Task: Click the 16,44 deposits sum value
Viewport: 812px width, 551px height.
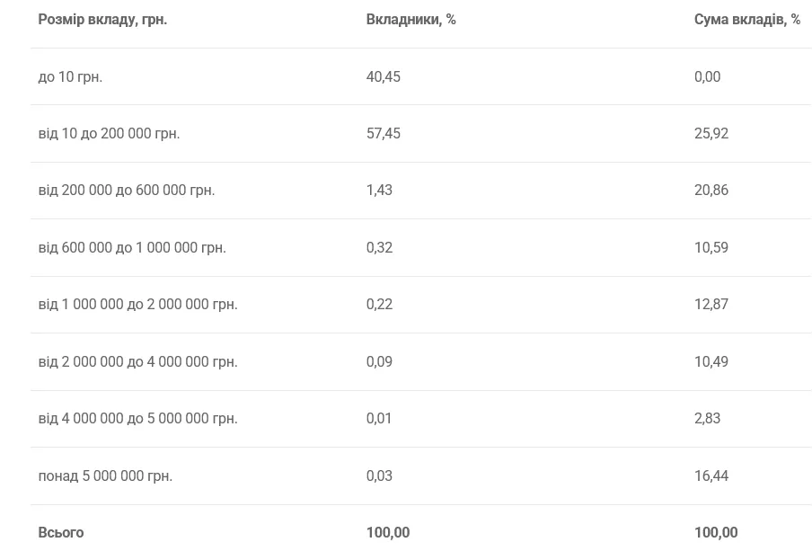Action: (711, 475)
